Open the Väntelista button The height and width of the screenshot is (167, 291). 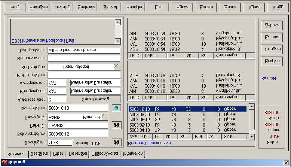pos(86,7)
